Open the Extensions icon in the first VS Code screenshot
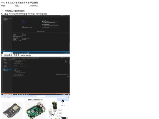 (2, 24)
